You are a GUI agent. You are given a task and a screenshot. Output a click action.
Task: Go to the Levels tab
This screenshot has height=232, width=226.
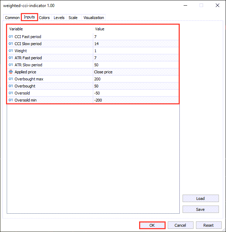click(x=59, y=18)
